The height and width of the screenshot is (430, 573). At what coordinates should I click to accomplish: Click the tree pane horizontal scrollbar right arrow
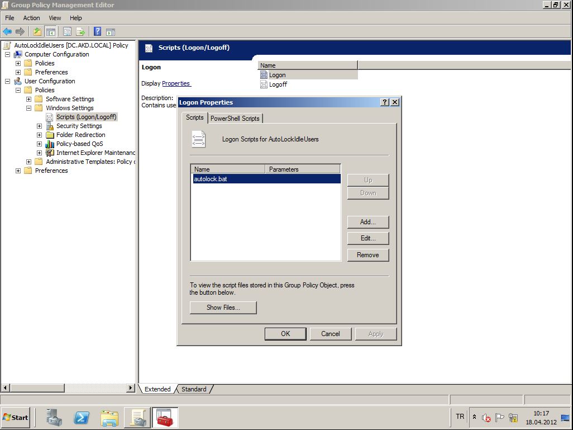tap(131, 388)
